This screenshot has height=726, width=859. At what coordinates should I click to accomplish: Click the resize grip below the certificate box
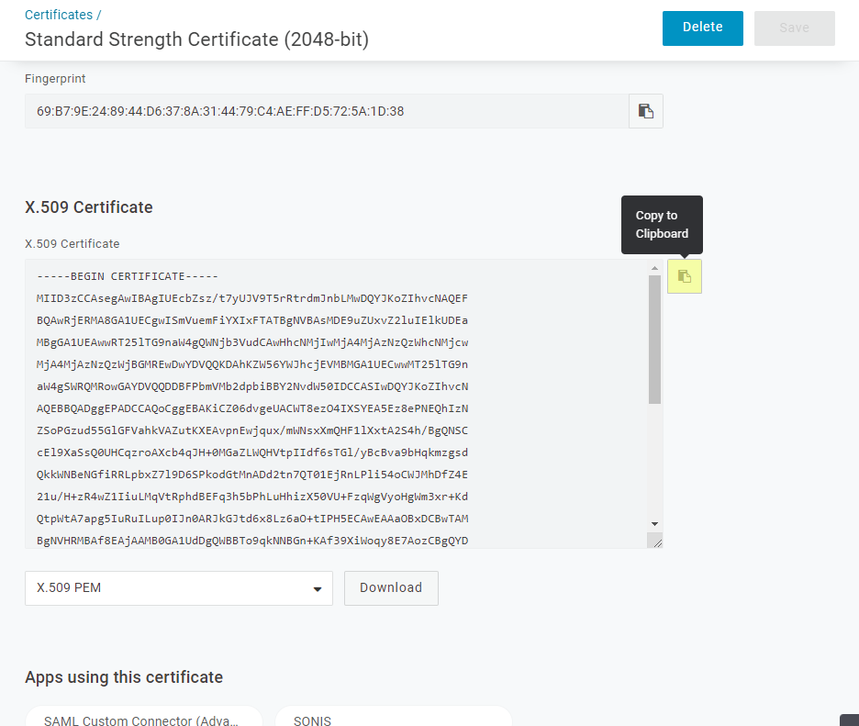(657, 540)
